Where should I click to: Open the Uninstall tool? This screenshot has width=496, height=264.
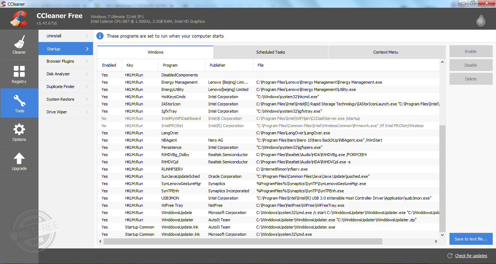66,36
